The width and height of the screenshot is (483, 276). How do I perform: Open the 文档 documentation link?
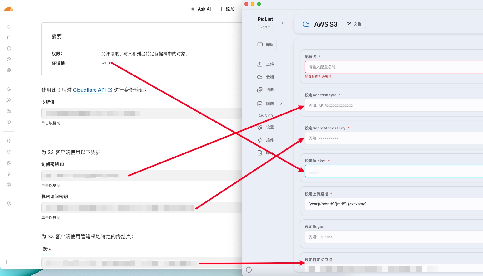click(354, 24)
